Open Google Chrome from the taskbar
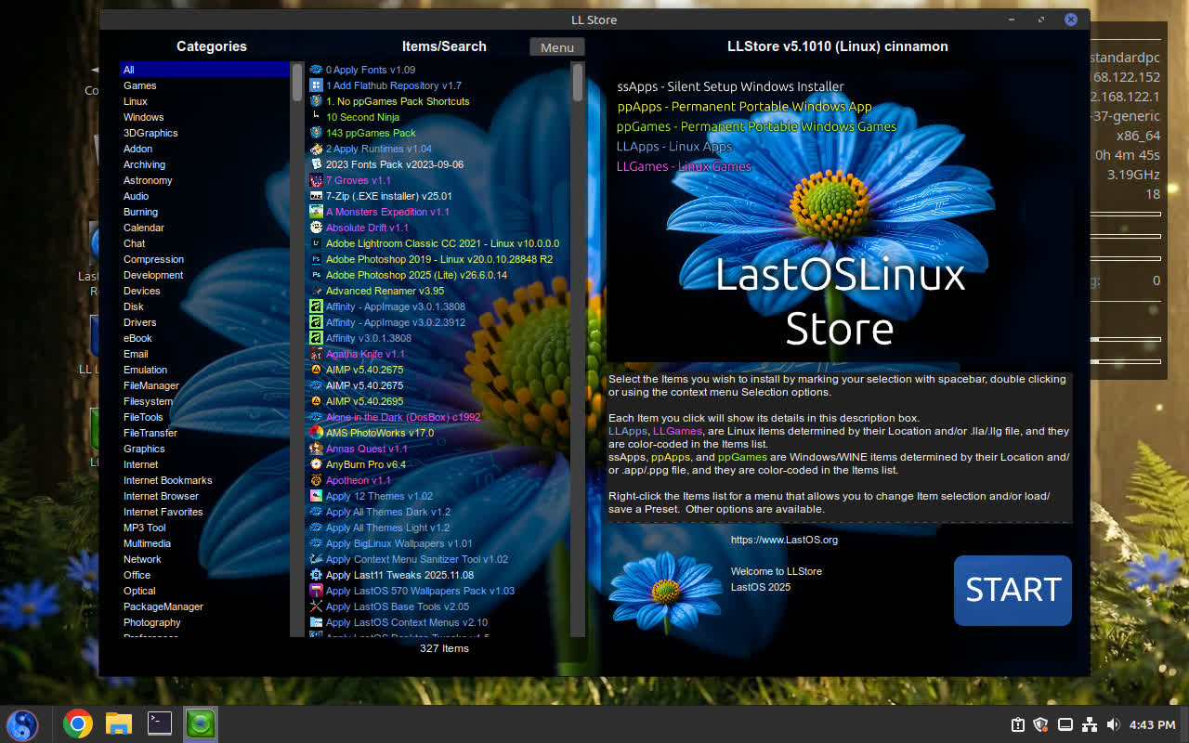1189x743 pixels. click(77, 723)
